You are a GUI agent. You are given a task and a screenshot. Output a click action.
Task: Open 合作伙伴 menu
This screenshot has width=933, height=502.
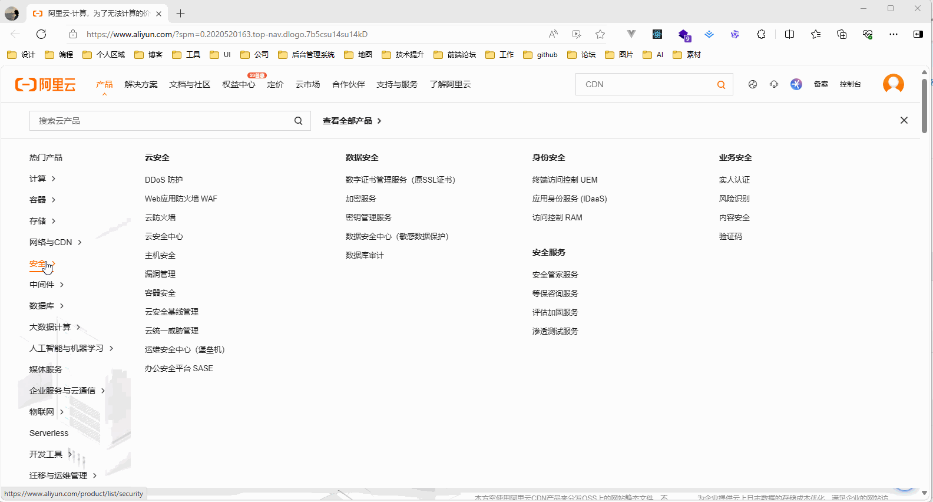pos(348,84)
